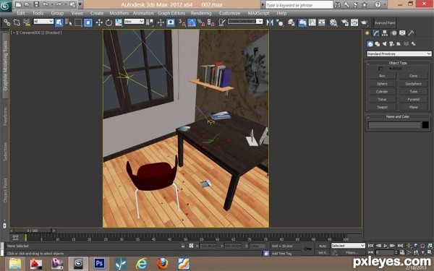This screenshot has height=271, width=434.
Task: Switch to the Utilities command panel tab
Action: [x=411, y=33]
